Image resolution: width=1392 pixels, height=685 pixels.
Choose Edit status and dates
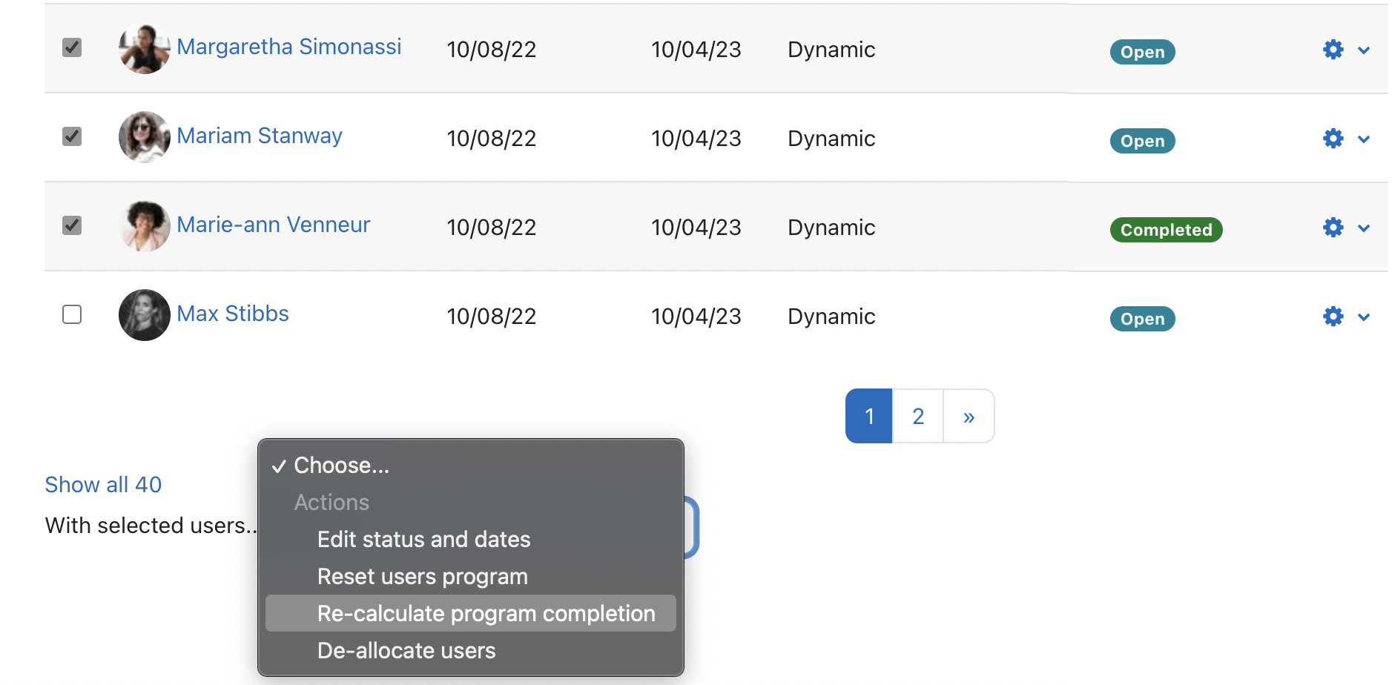[x=423, y=540]
